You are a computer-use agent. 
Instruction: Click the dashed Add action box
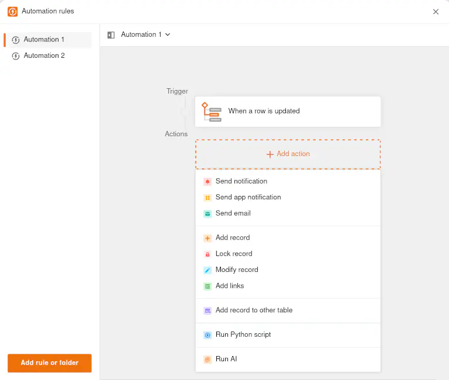coord(288,154)
